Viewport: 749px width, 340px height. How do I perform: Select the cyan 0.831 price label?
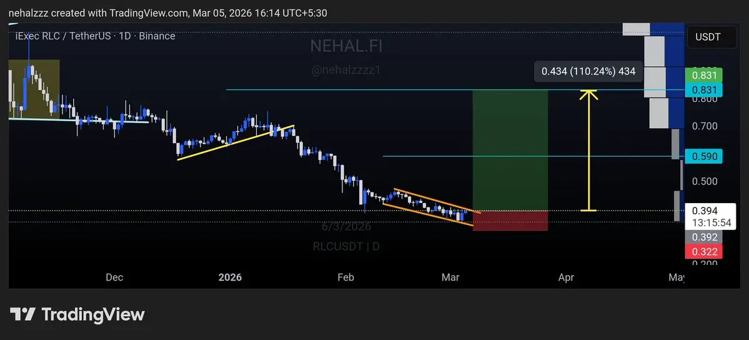point(703,90)
